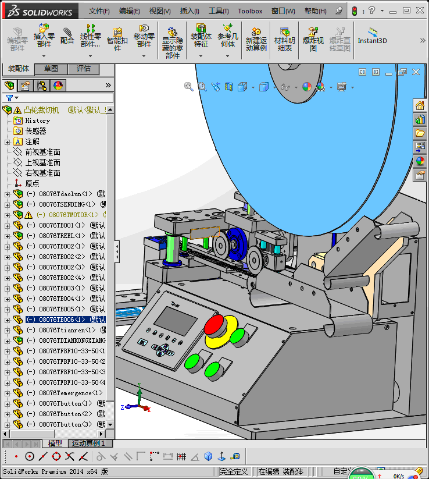Image resolution: width=429 pixels, height=479 pixels.
Task: Click Zoom to Fit in view toolbar
Action: tap(188, 87)
